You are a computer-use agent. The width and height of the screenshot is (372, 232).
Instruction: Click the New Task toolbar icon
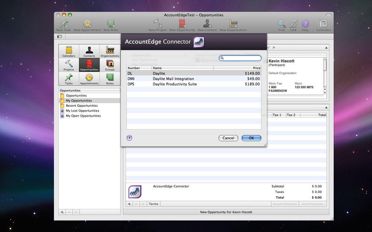click(64, 25)
